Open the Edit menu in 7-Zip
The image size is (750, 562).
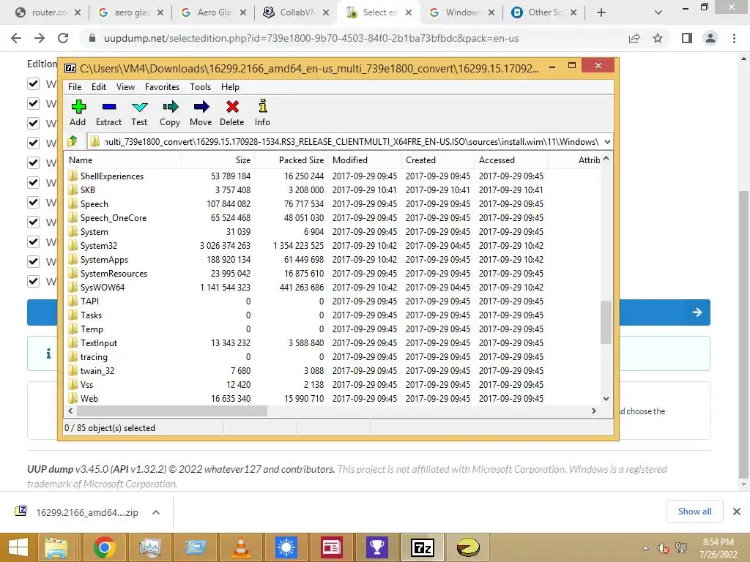pyautogui.click(x=99, y=87)
